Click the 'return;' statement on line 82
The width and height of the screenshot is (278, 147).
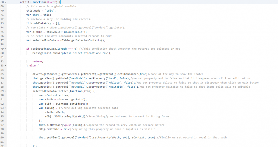[38, 62]
